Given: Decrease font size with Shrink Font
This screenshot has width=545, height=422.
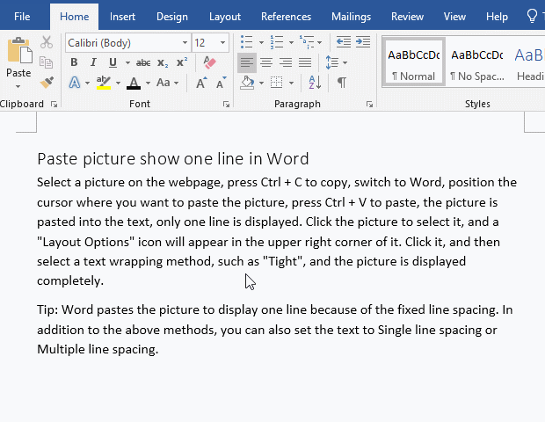Looking at the screenshot, I should pyautogui.click(x=221, y=83).
